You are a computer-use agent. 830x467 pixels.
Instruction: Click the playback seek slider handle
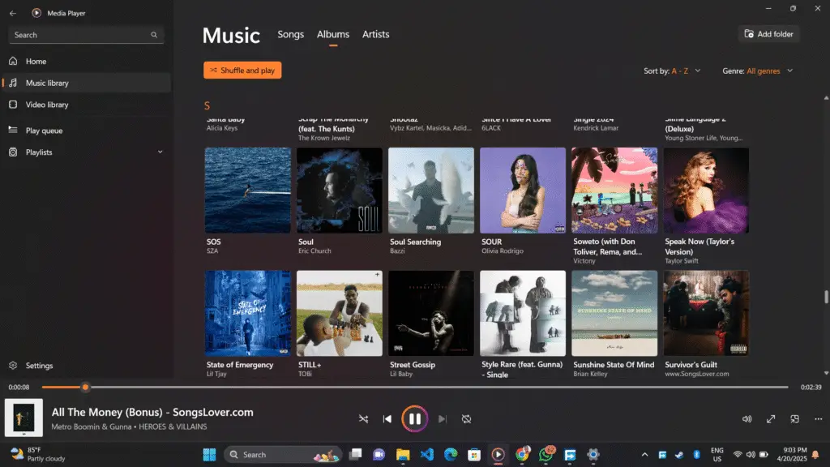tap(85, 387)
